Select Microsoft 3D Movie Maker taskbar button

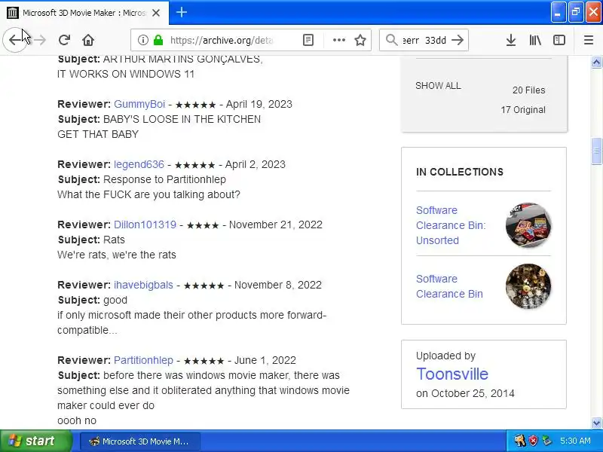point(140,441)
